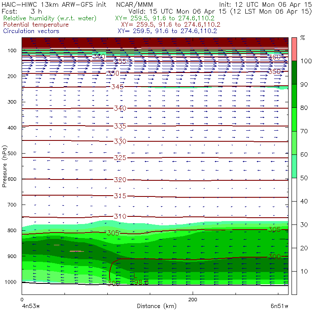Click the 'NCAR/MMM' header text
This screenshot has width=314, height=314.
(x=135, y=4)
